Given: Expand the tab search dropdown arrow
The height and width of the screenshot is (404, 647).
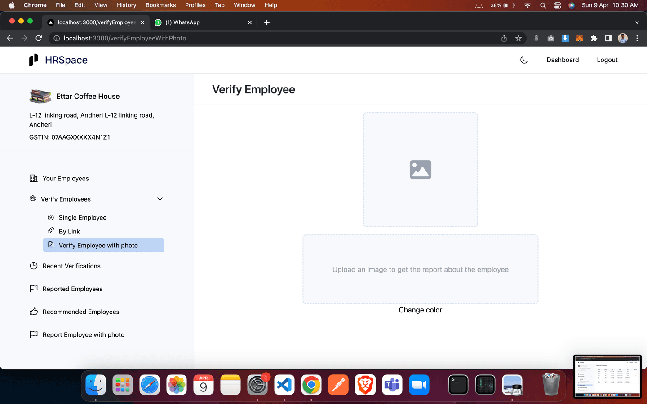Looking at the screenshot, I should [x=637, y=22].
